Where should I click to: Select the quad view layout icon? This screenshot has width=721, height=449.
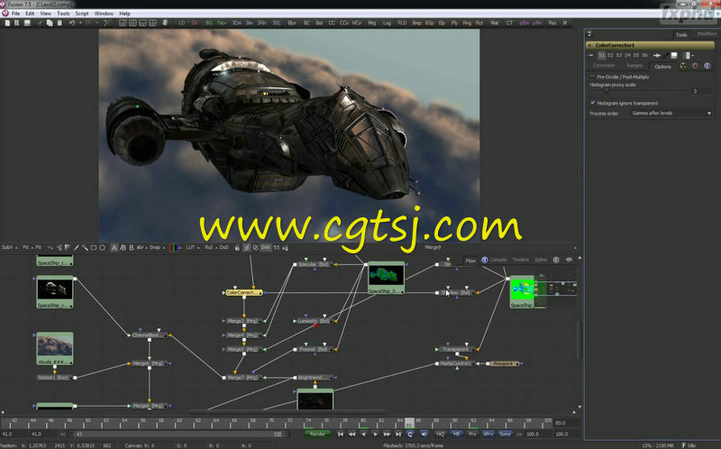(152, 23)
